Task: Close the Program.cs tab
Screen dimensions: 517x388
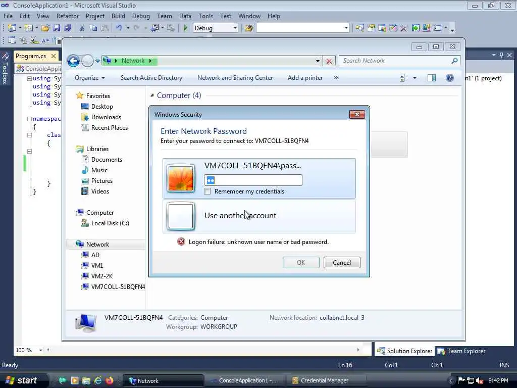Action: click(54, 56)
